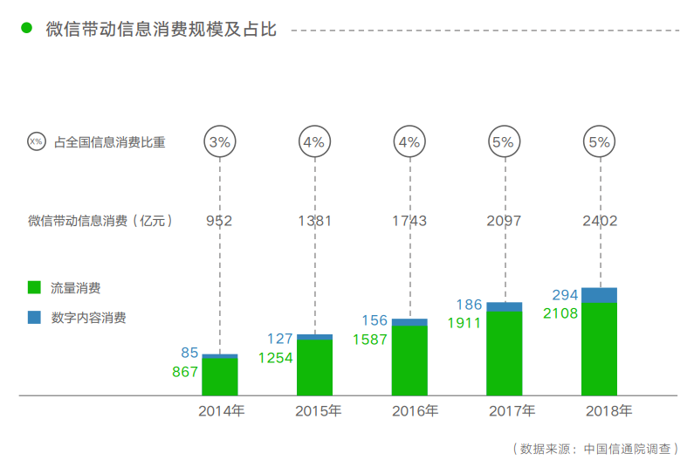
Task: Click the 5% circle above the 2018 bar
Action: click(599, 142)
